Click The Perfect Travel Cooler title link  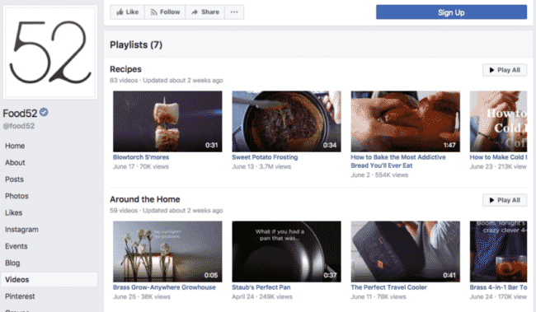(389, 287)
